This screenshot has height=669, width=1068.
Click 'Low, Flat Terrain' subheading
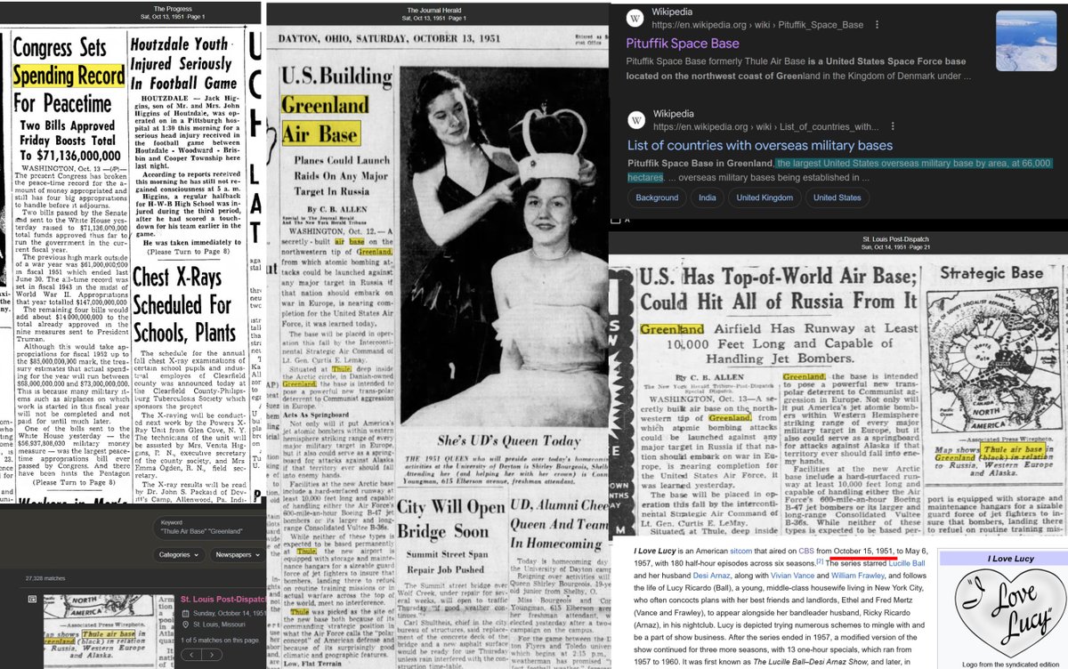click(x=313, y=663)
